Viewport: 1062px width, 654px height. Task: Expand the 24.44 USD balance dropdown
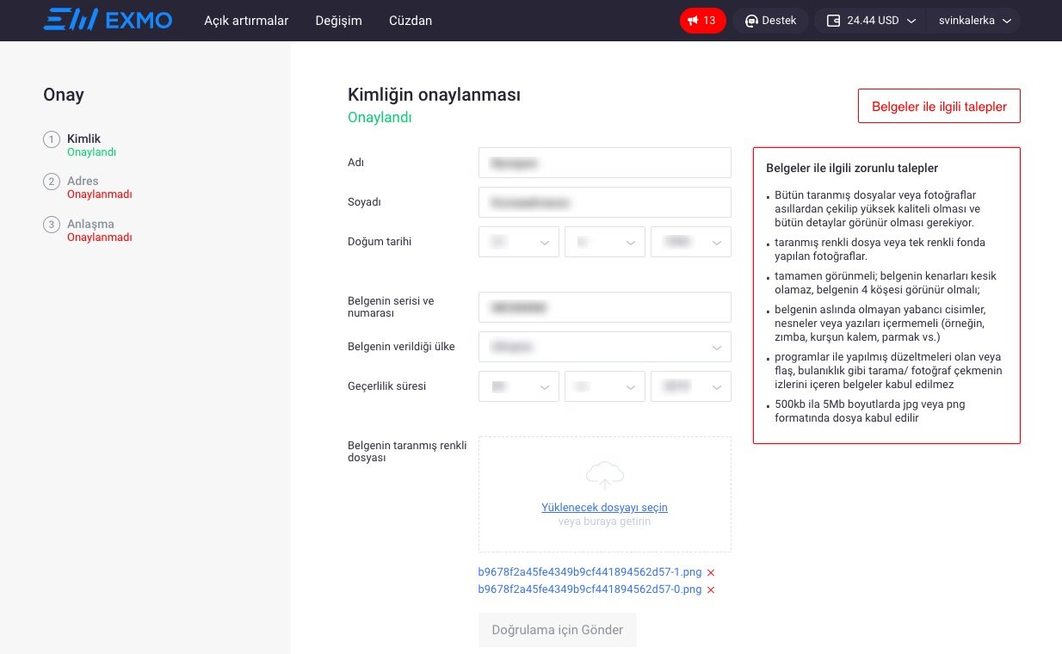870,21
